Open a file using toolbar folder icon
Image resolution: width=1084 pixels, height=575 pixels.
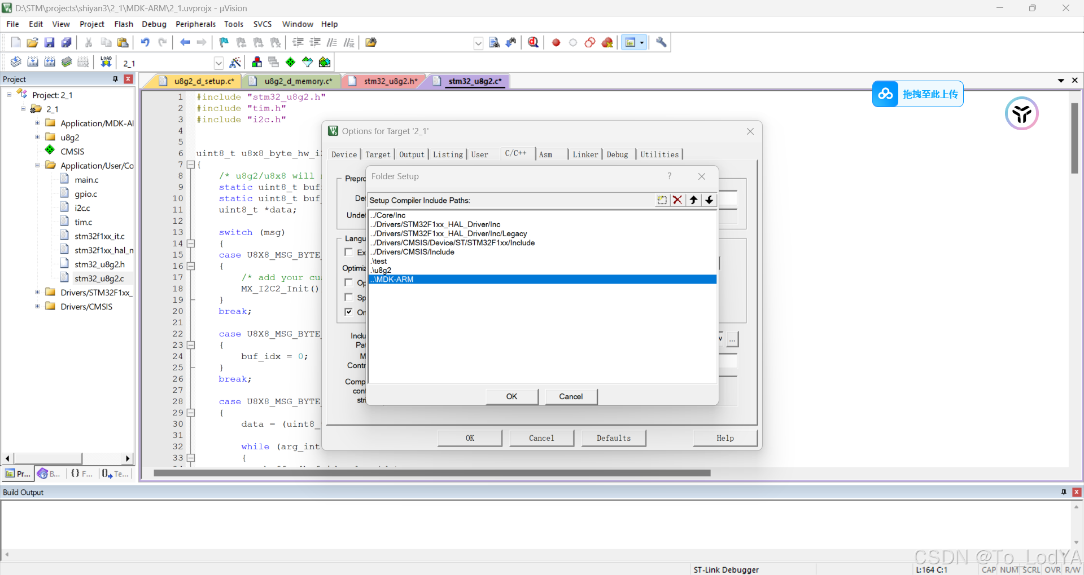[x=33, y=42]
